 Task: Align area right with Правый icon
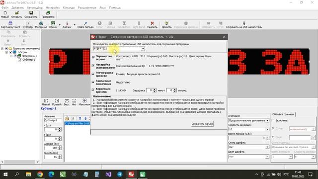(57, 102)
